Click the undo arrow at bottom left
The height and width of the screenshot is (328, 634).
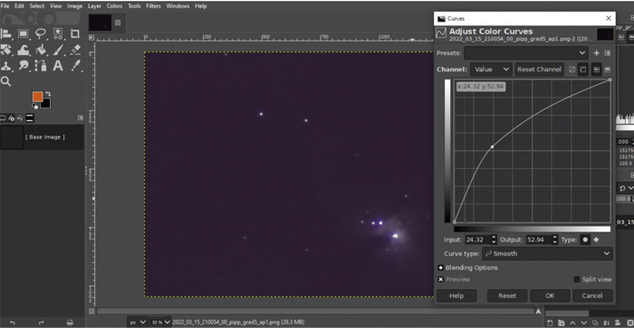pos(12,323)
